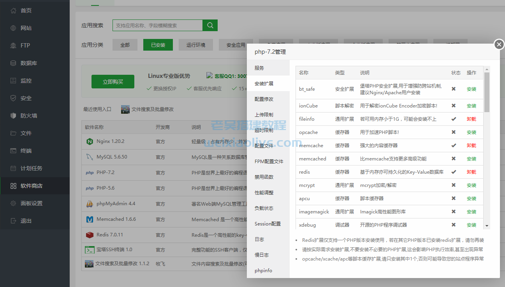Install the ionCube extension
Screen dimensions: 505x287
click(x=472, y=106)
